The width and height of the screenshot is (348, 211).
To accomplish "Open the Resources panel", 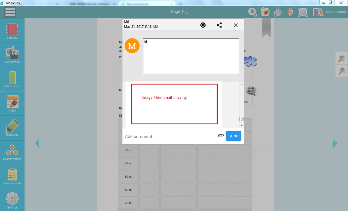I will point(12,55).
